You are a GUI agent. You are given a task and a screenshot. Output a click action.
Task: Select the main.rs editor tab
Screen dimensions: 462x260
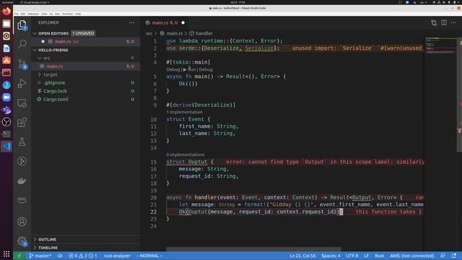(x=165, y=22)
